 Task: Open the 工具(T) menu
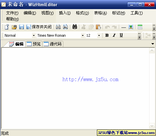pyautogui.click(x=136, y=13)
